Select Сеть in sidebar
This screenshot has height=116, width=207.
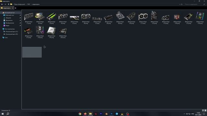click(x=6, y=38)
